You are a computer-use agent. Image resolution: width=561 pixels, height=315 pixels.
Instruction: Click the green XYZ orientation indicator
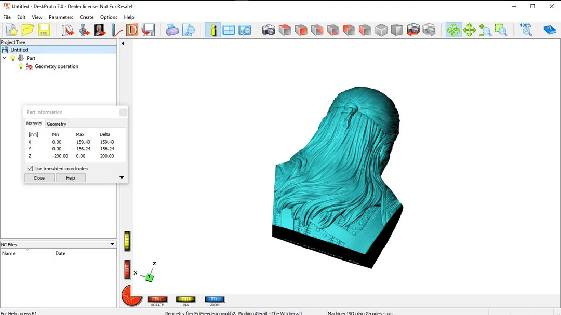click(149, 277)
